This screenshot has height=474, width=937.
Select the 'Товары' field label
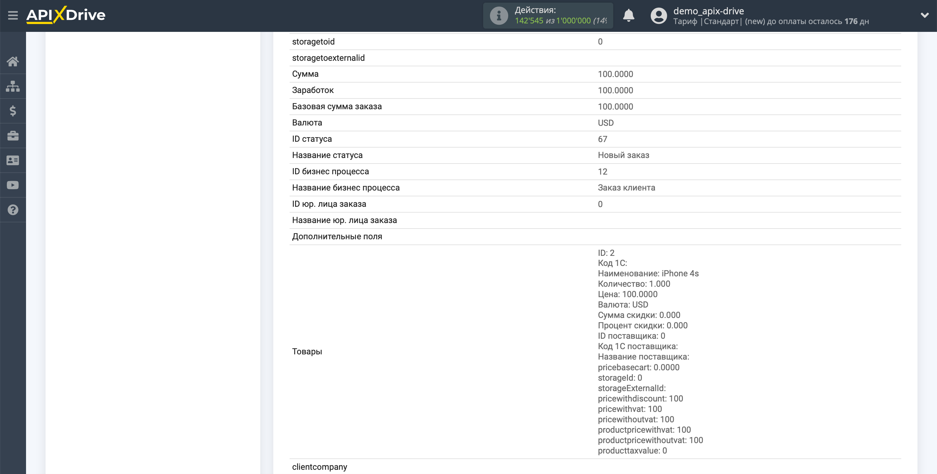[307, 351]
